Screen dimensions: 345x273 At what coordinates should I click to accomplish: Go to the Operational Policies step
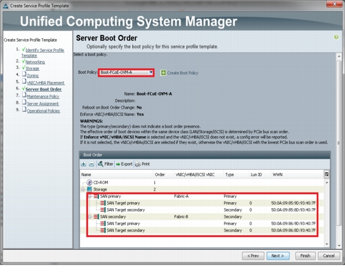point(43,111)
